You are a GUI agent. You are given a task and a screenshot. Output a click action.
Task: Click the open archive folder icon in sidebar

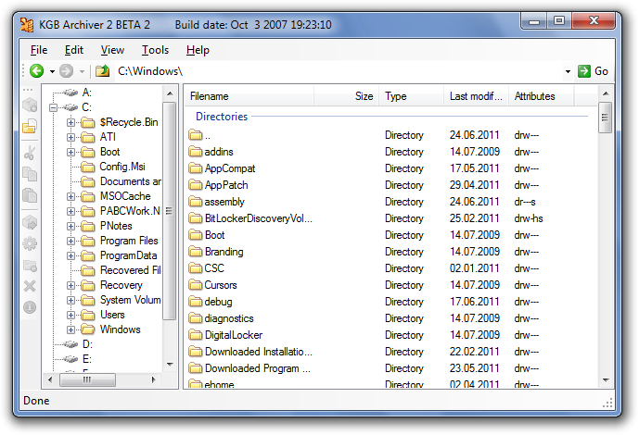[30, 127]
